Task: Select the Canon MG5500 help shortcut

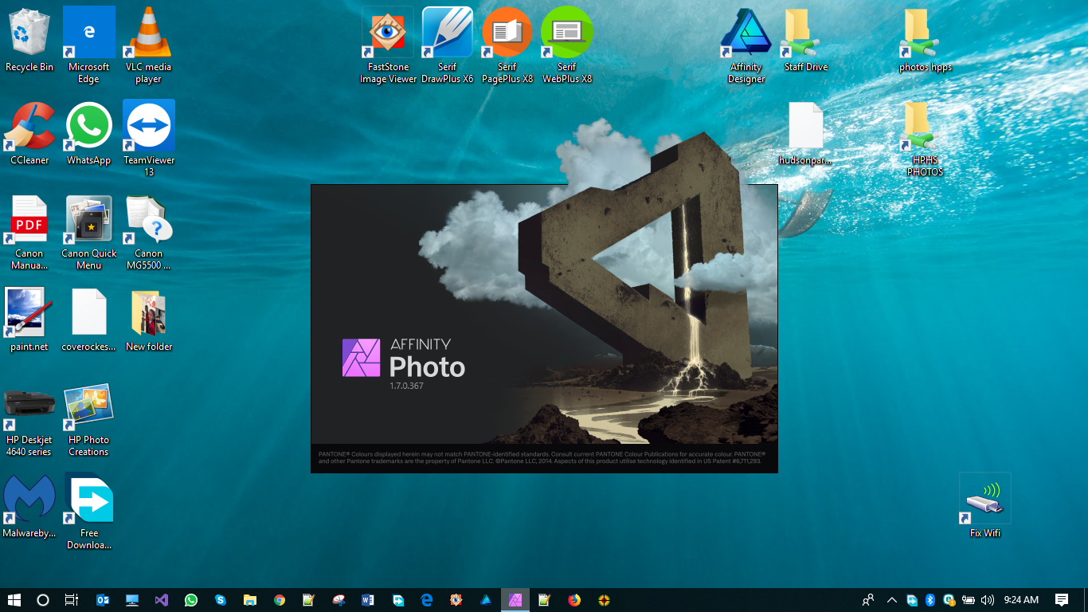Action: (x=148, y=232)
